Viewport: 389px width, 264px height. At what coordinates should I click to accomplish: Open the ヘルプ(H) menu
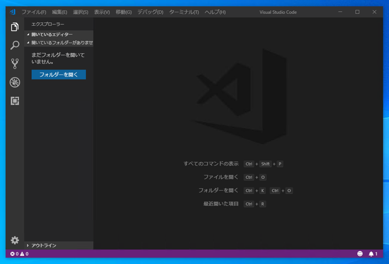[x=215, y=12]
